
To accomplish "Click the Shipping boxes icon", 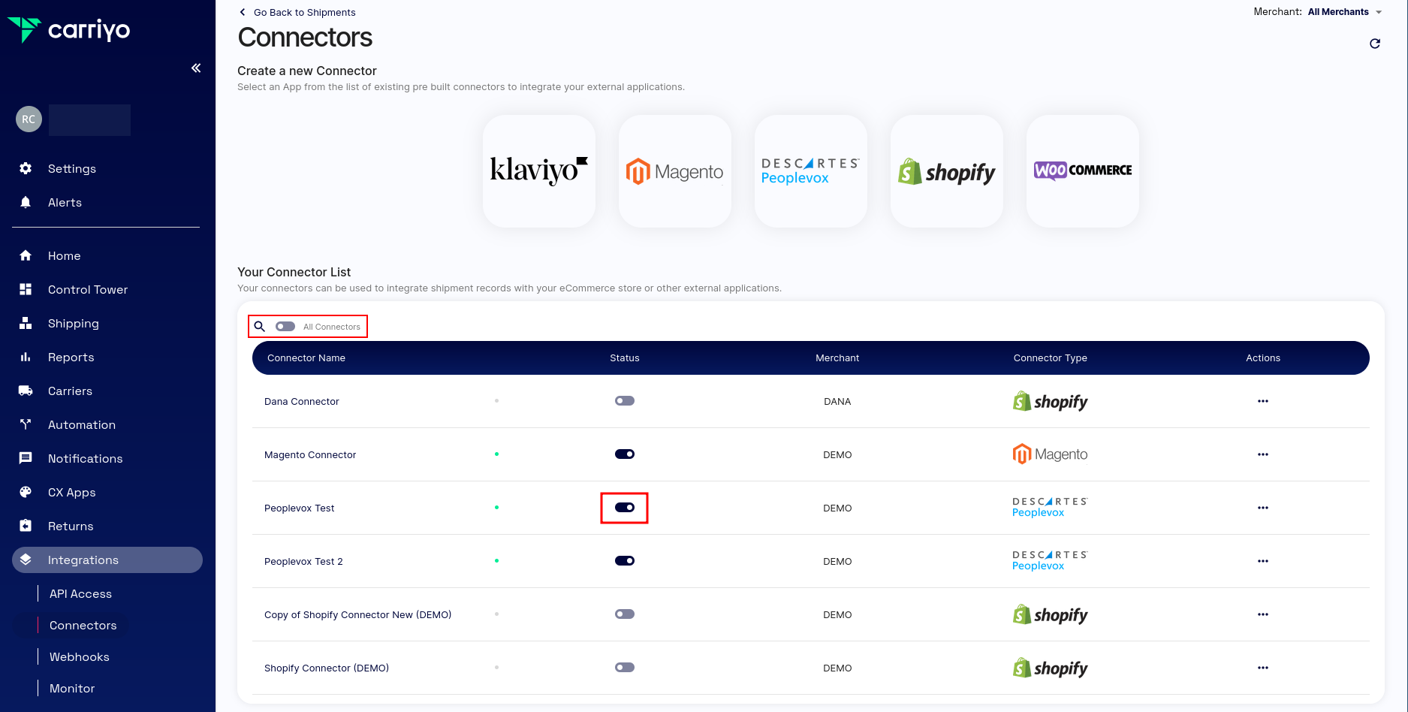I will point(26,323).
